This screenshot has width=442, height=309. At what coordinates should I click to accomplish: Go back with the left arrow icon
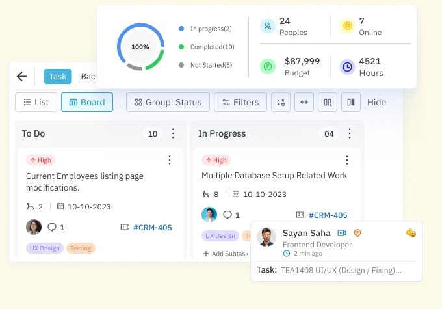[21, 76]
